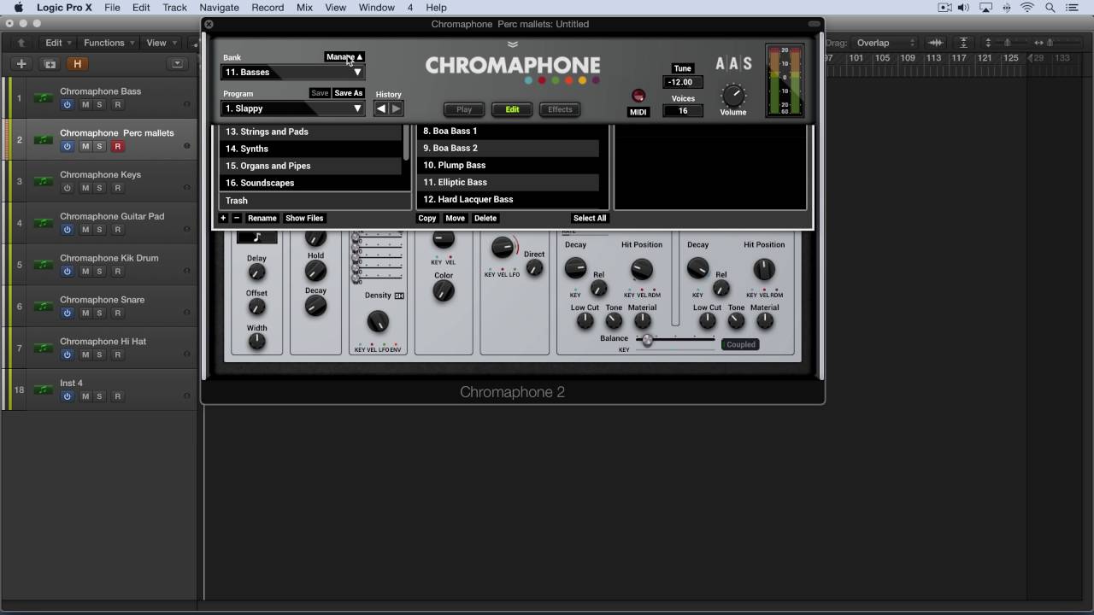Screen dimensions: 1094x615
Task: Open the View dropdown in tracks header
Action: (161, 43)
